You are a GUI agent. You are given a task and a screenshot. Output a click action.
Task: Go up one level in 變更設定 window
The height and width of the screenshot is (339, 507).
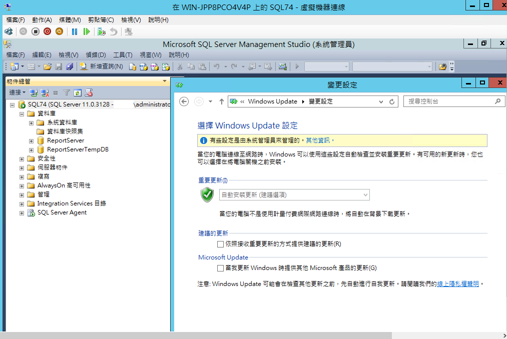tap(222, 101)
